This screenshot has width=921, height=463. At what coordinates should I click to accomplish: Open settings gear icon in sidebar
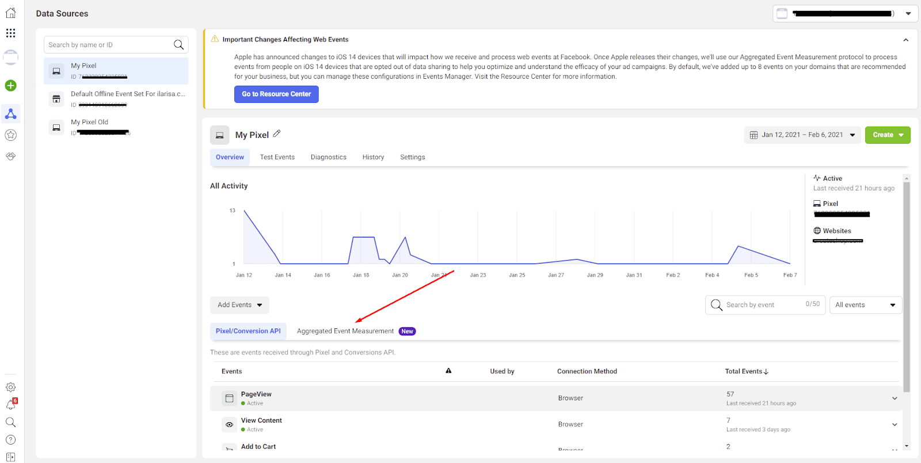pyautogui.click(x=10, y=387)
